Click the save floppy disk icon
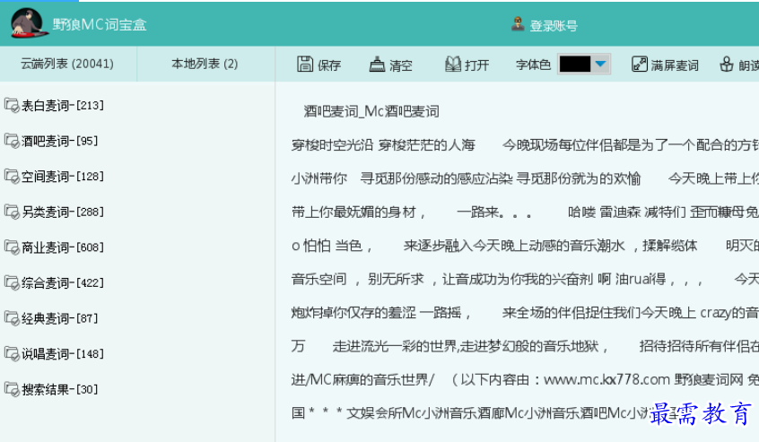Screen dimensions: 759x442 pyautogui.click(x=305, y=65)
